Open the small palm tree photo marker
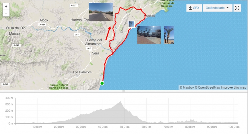Screen dimensions: 248x134 coord(131,24)
